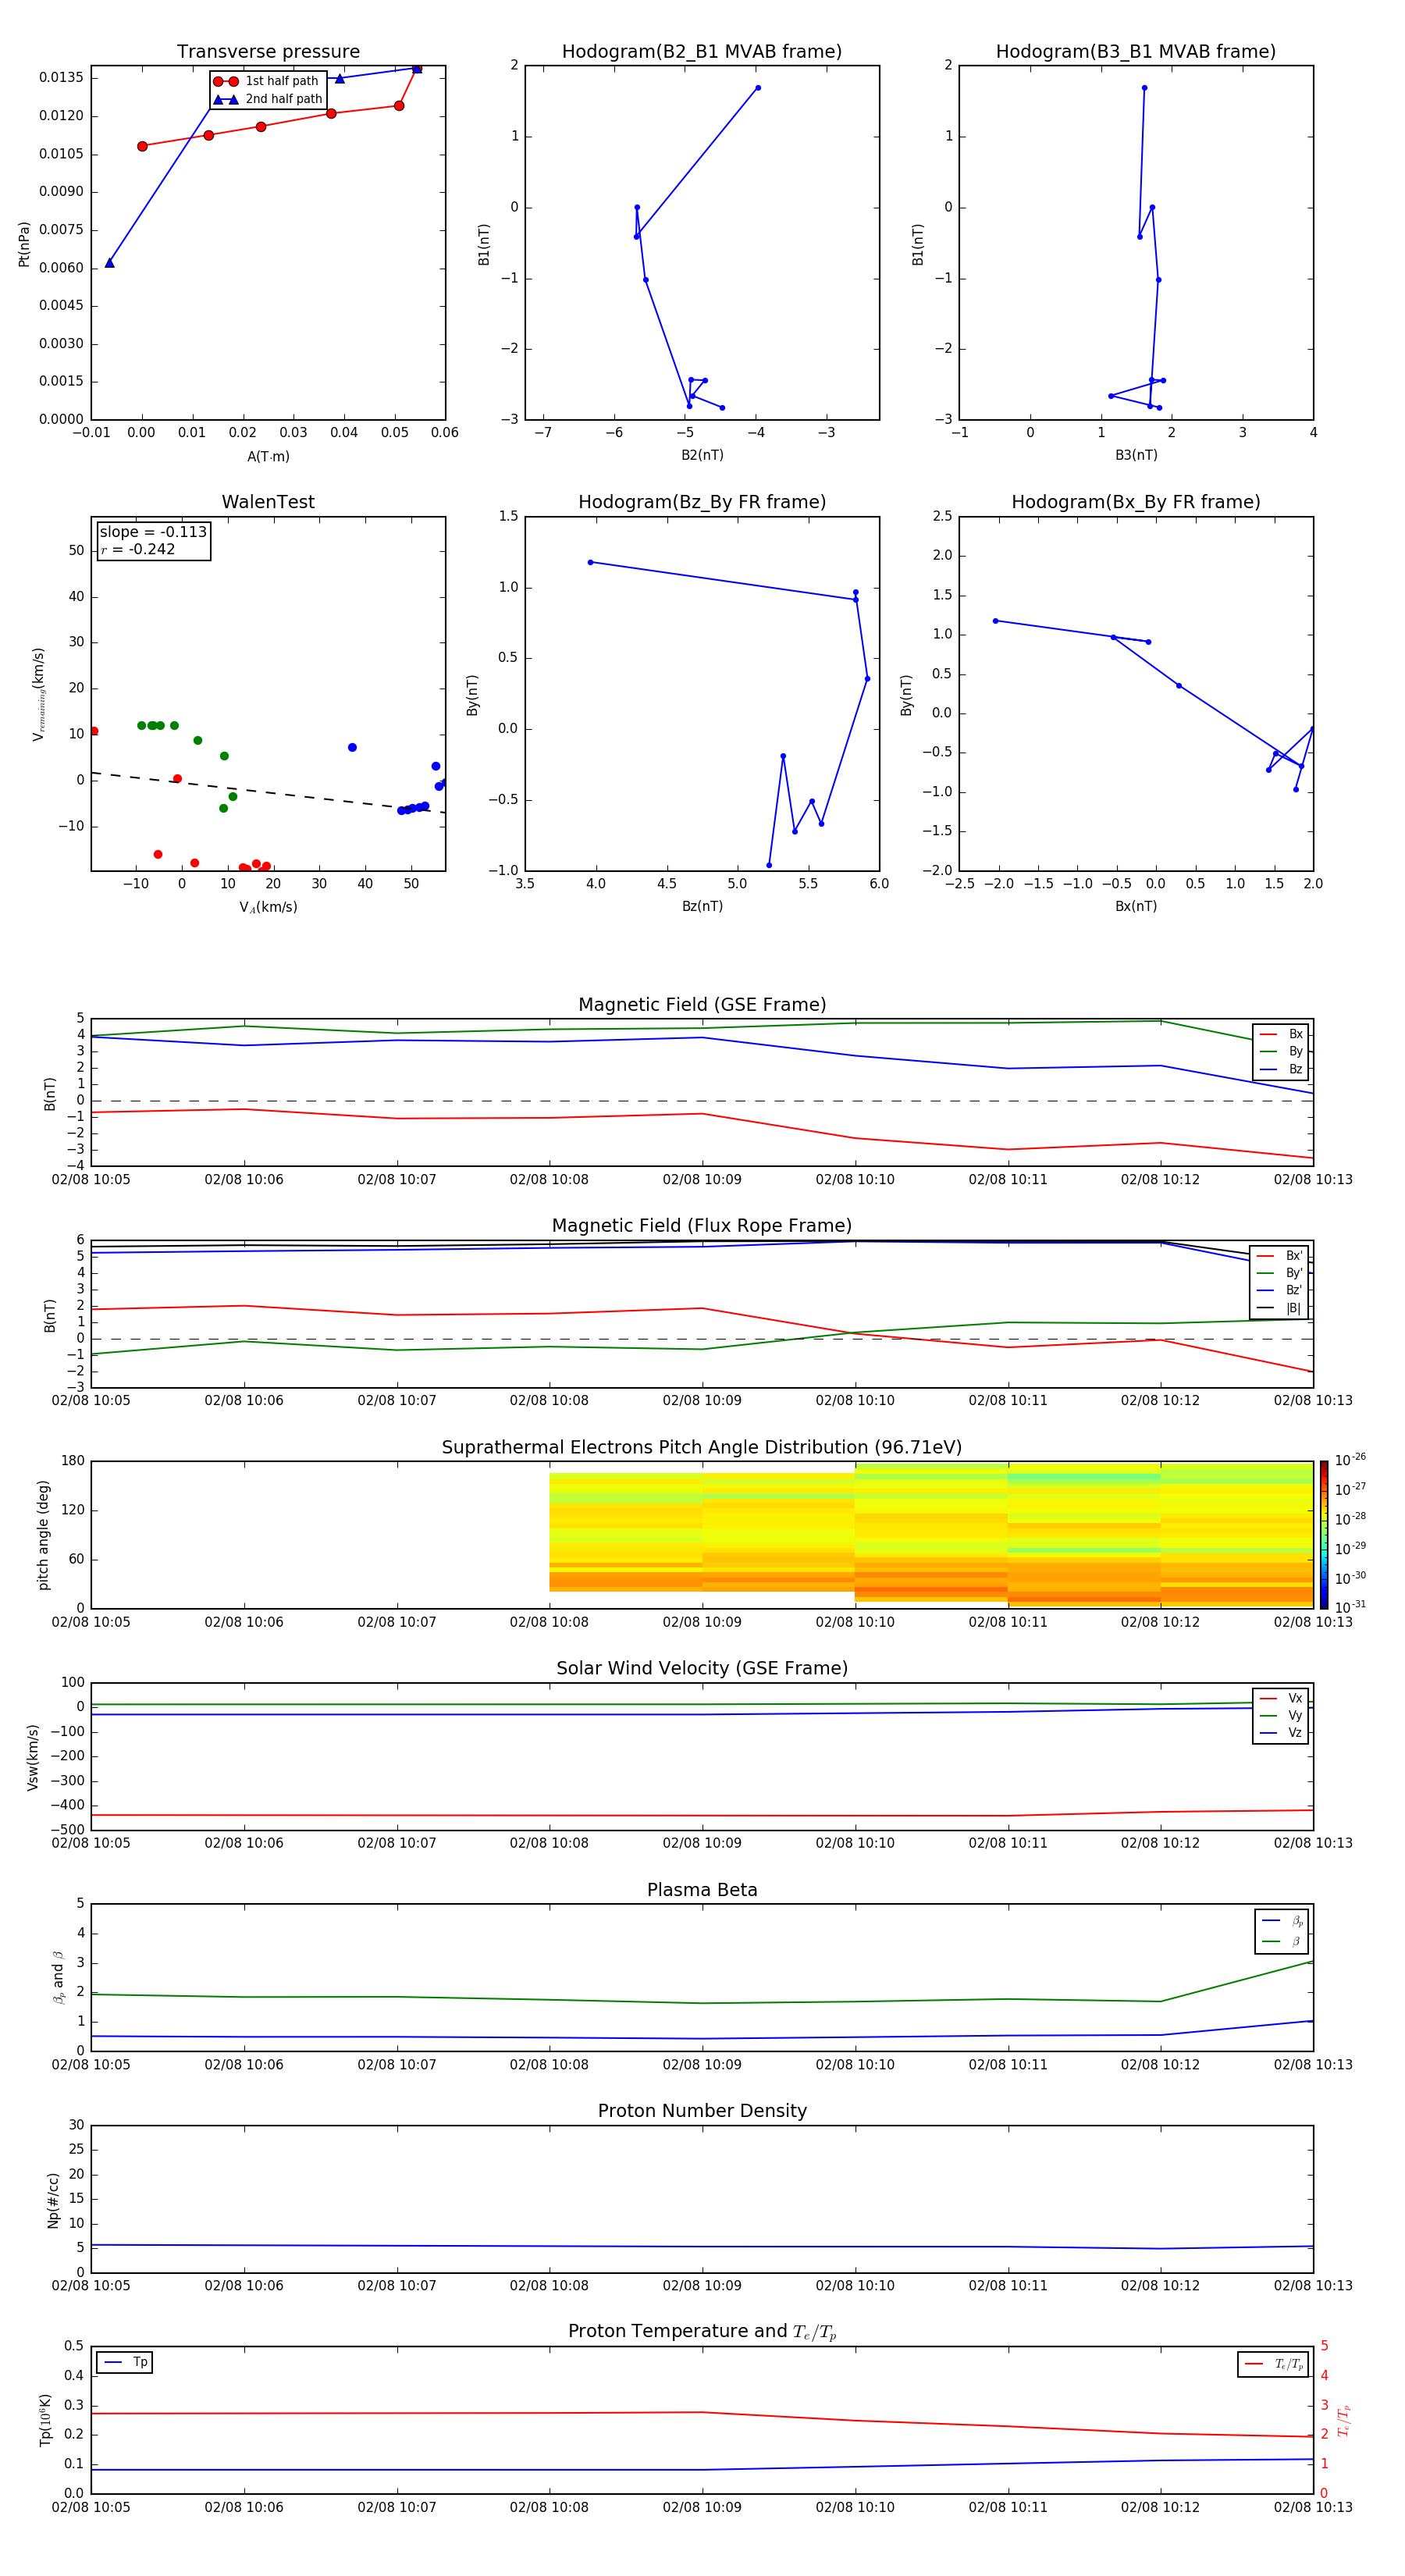Click the top-right point in B2_B1 hodogram
The image size is (1405, 2576).
pyautogui.click(x=758, y=88)
